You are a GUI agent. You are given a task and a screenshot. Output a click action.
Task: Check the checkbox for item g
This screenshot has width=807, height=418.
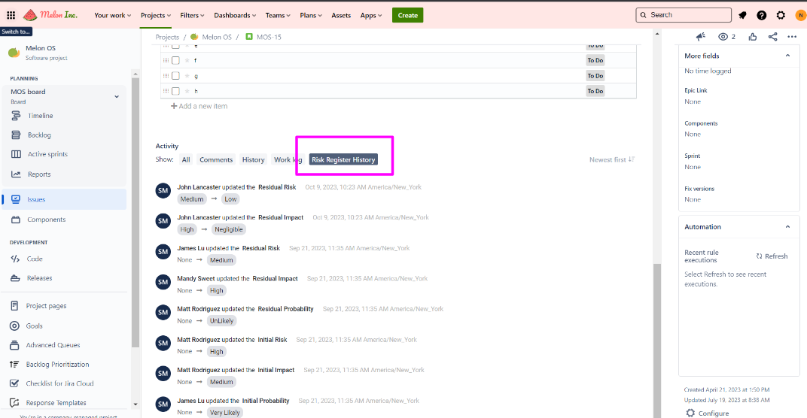pos(175,76)
